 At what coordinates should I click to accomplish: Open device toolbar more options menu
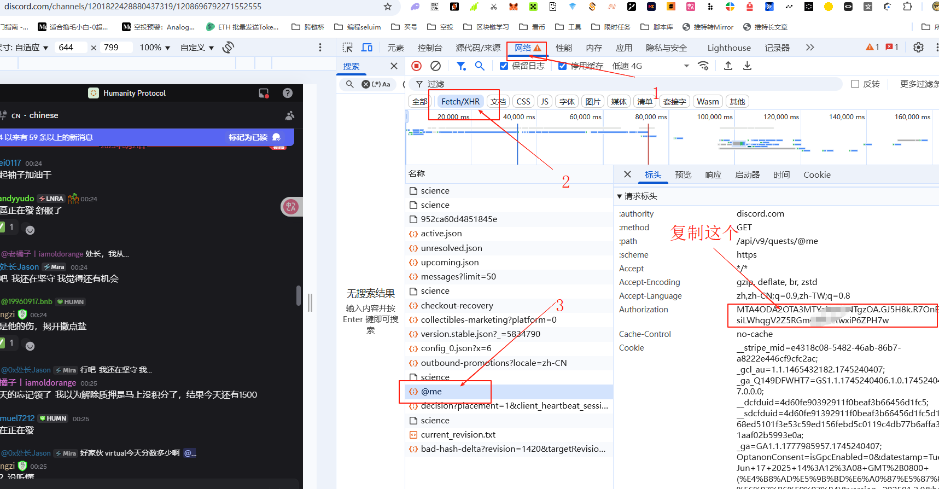pos(320,48)
